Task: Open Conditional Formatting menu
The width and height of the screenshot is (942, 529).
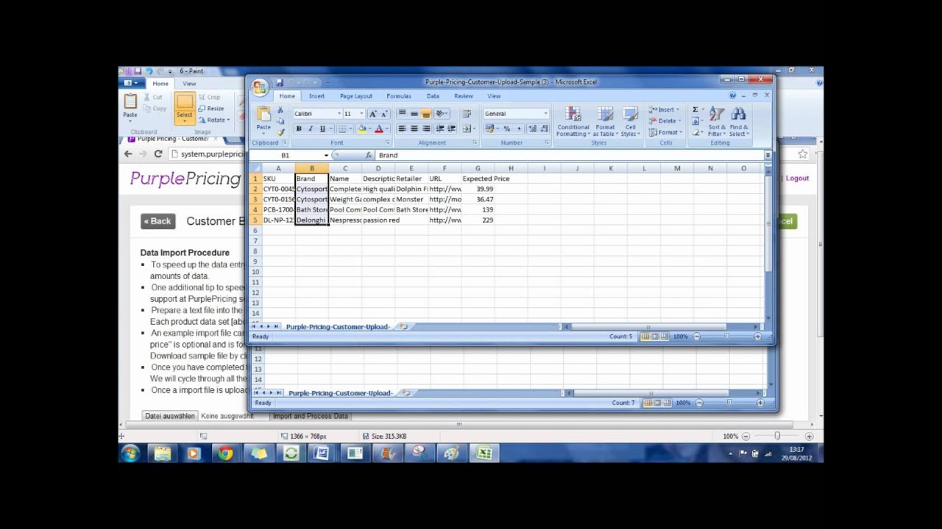Action: (x=573, y=121)
